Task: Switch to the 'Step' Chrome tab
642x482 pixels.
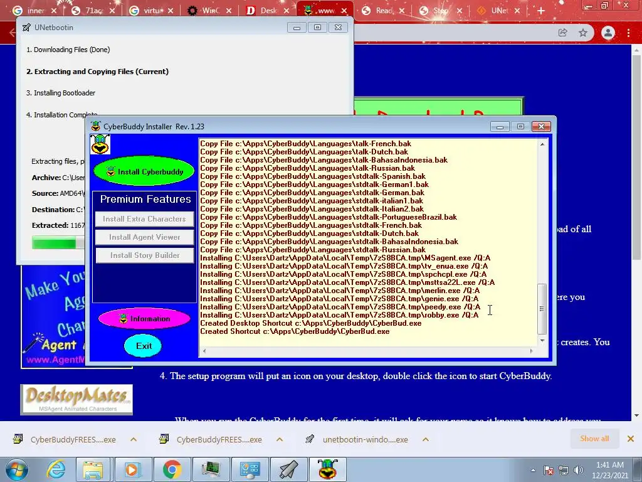Action: tap(440, 11)
